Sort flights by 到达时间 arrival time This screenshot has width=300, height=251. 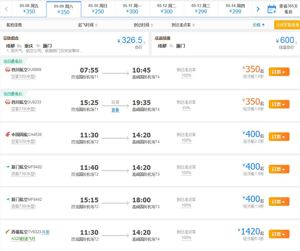pyautogui.click(x=143, y=25)
